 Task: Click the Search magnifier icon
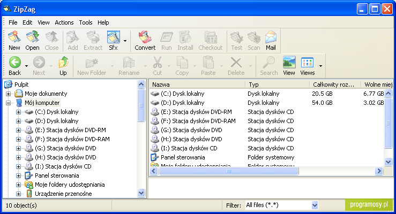(x=268, y=62)
